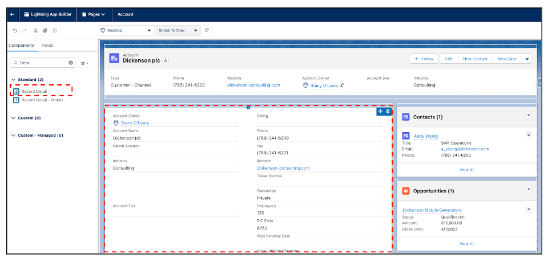This screenshot has height=262, width=552.
Task: Open the Dickenson Mobile Generators link
Action: tap(432, 210)
